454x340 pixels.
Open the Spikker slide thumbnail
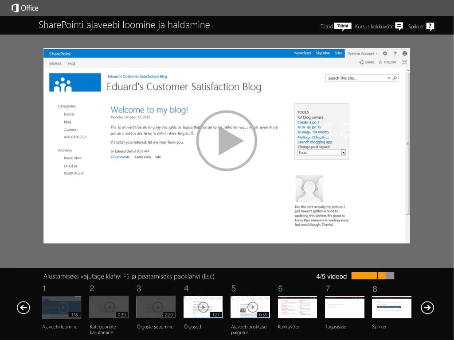click(392, 307)
